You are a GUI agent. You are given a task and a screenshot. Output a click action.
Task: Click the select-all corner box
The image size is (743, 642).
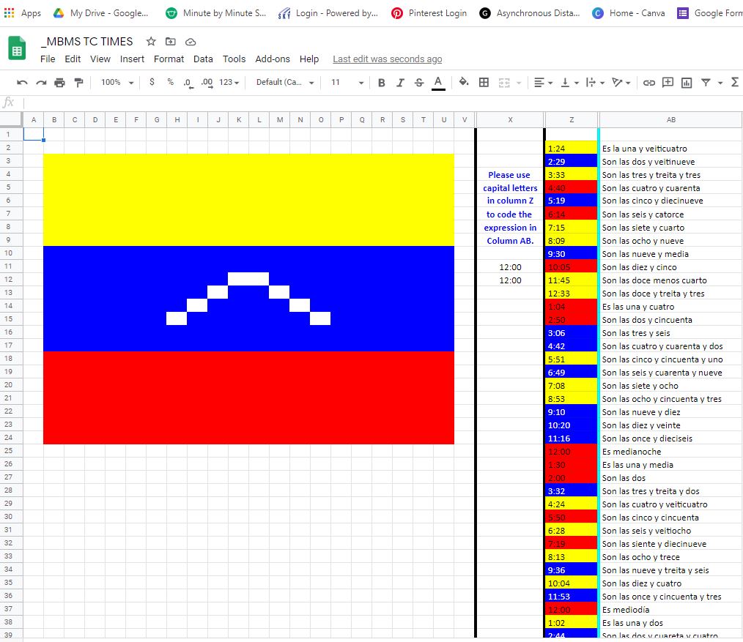point(11,120)
